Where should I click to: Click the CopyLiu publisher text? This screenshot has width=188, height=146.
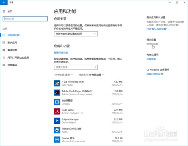66,104
